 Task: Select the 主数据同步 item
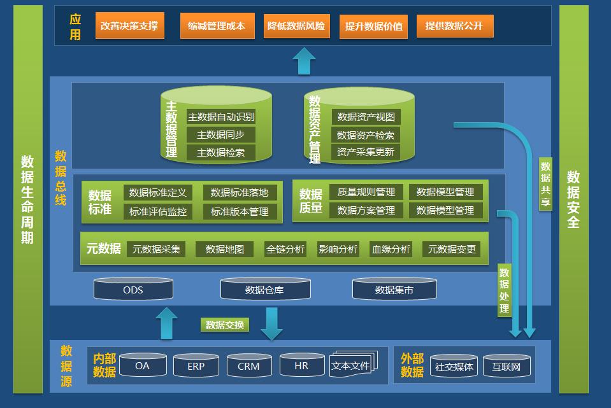click(221, 134)
